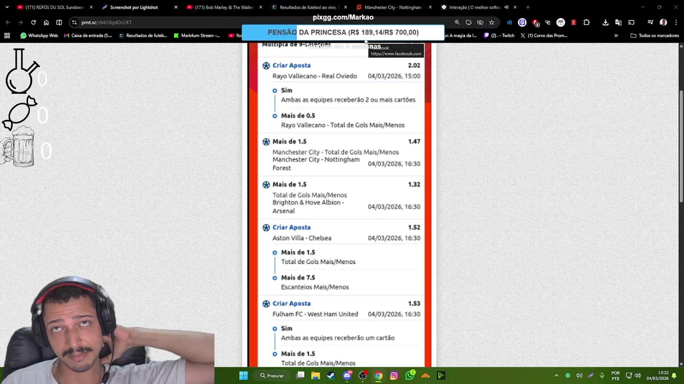Mute the tab with the speaker icon
Image resolution: width=684 pixels, height=384 pixels.
point(506,7)
